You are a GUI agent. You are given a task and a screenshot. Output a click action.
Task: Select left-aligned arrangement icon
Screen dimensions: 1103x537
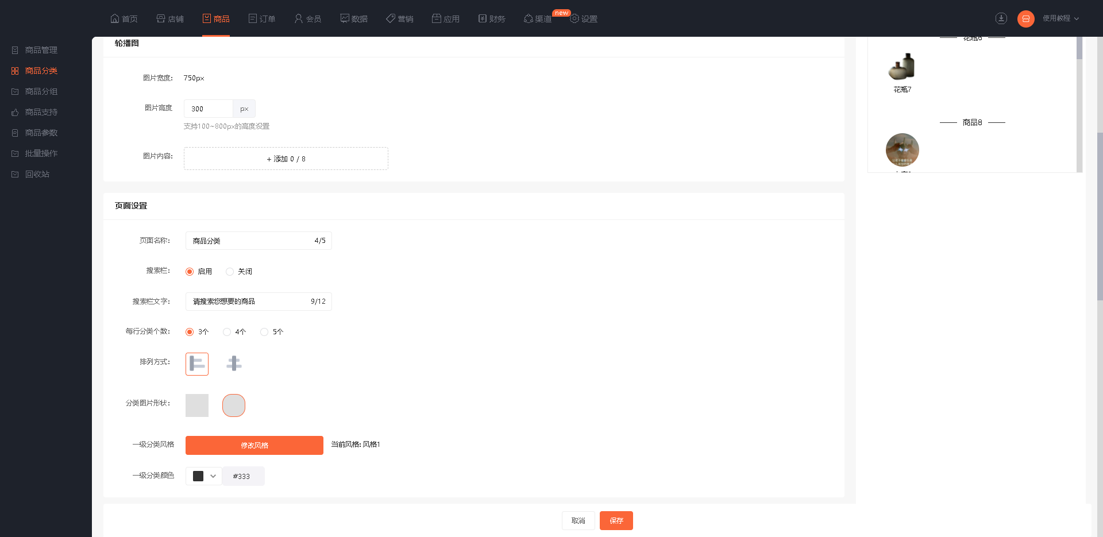tap(197, 364)
